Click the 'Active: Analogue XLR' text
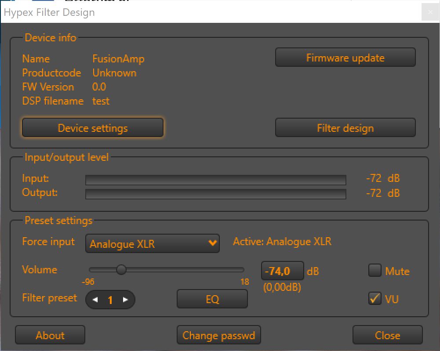This screenshot has width=440, height=351. coord(282,241)
